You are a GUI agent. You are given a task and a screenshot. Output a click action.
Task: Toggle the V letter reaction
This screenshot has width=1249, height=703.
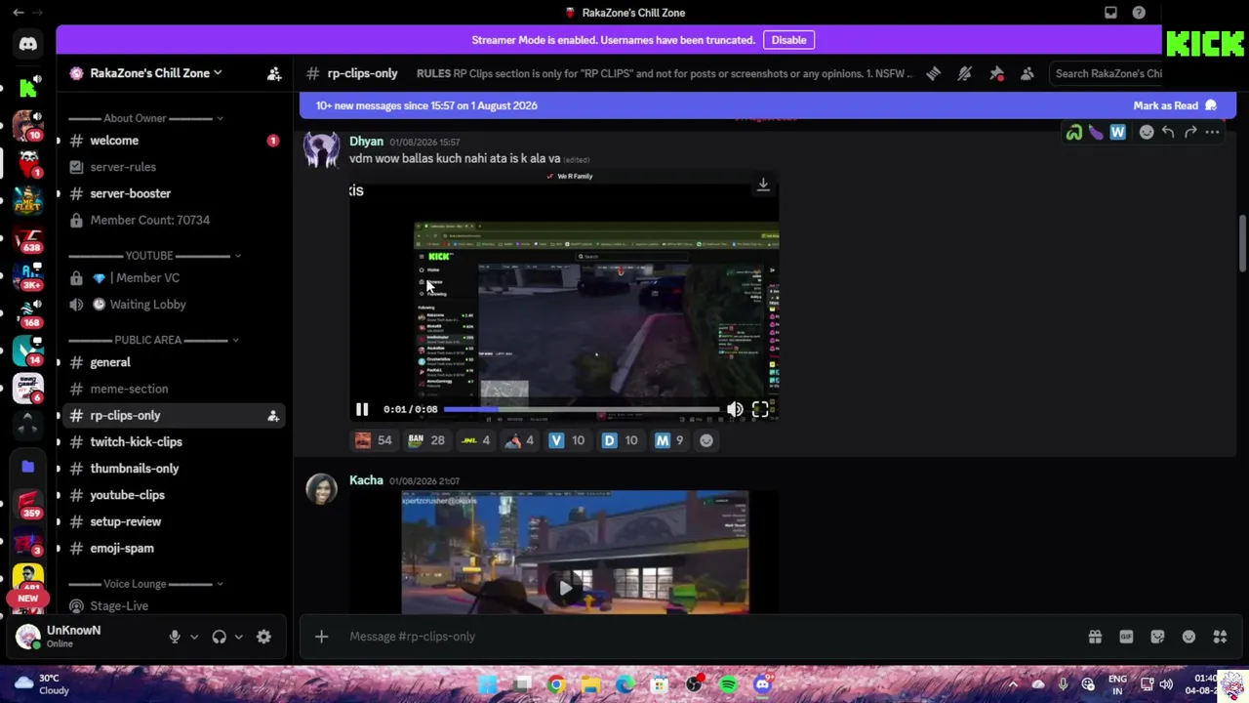[x=567, y=440]
